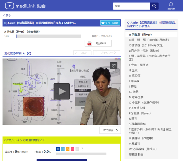Image resolution: width=183 pixels, height=161 pixels.
Task: Select A 消化管（新ver） in sidebar
Action: 151,35
